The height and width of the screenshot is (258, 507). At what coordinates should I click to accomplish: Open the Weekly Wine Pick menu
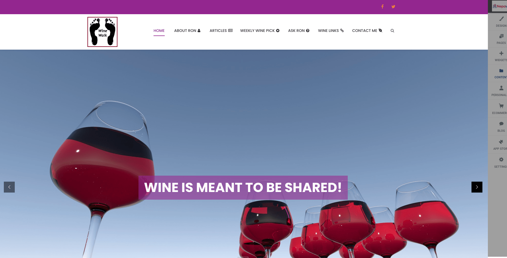[260, 31]
